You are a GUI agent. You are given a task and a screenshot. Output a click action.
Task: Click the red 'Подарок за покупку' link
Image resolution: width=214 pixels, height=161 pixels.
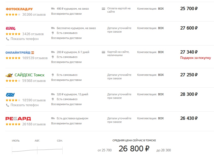coord(195,58)
